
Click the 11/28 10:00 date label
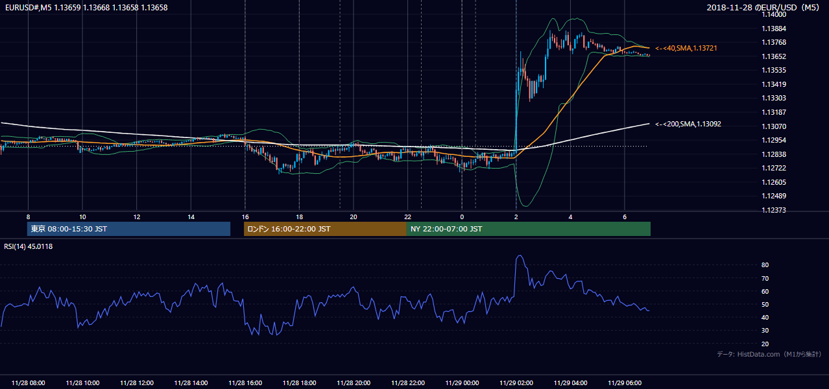pyautogui.click(x=82, y=383)
